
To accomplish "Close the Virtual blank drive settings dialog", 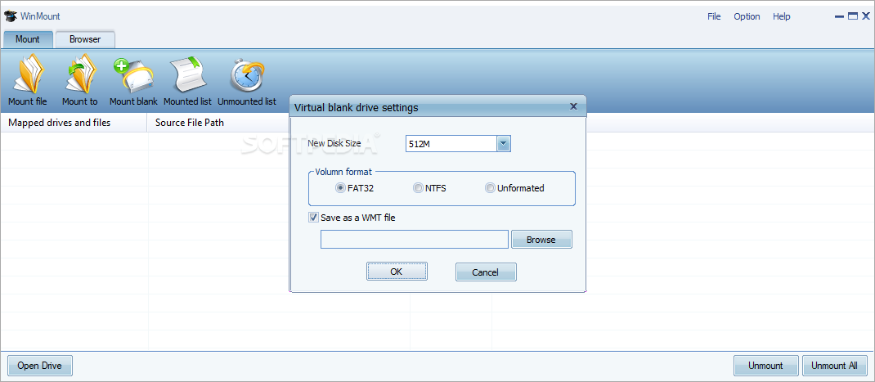I will click(x=573, y=106).
